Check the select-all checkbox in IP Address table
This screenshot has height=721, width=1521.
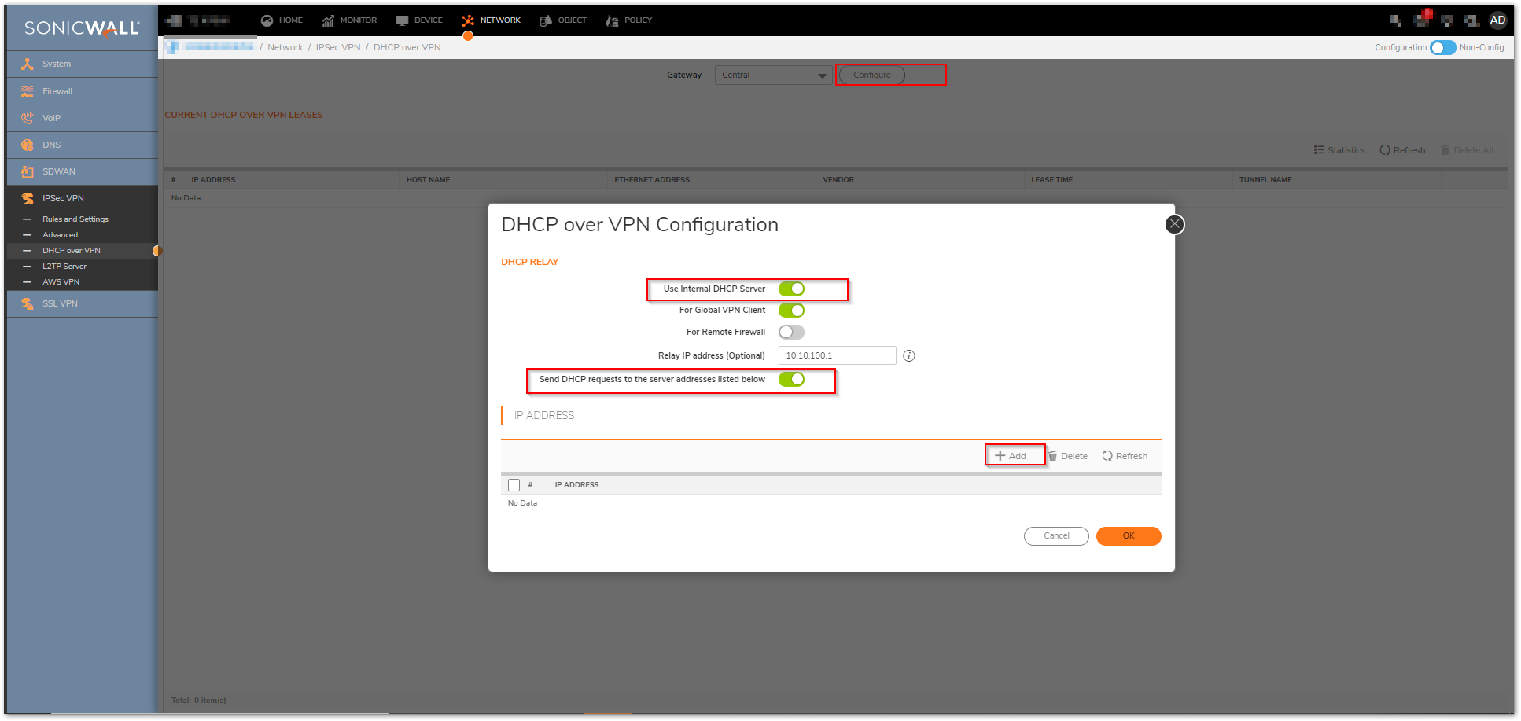514,485
